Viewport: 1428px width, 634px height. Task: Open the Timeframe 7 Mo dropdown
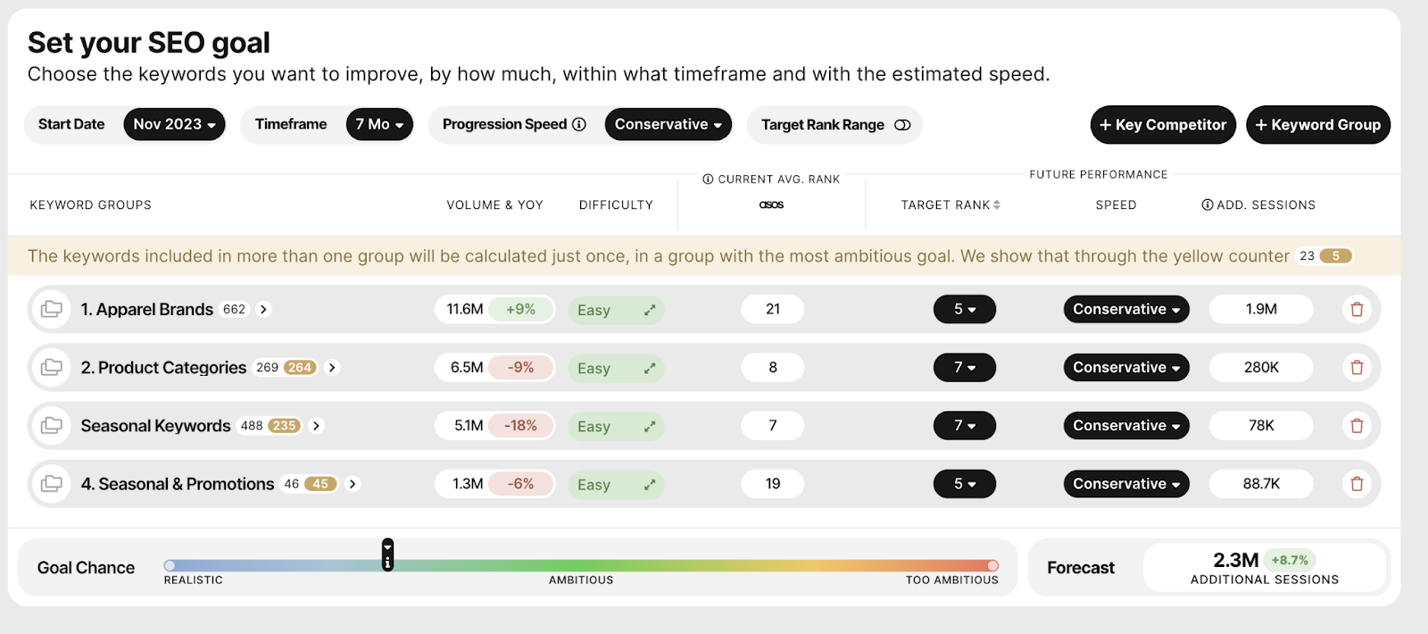(x=379, y=124)
